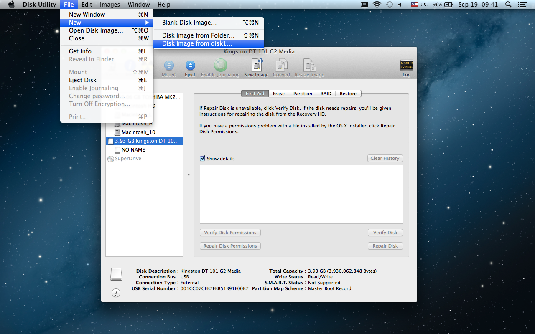Open the New submenu in File menu
The image size is (535, 334).
click(x=107, y=23)
